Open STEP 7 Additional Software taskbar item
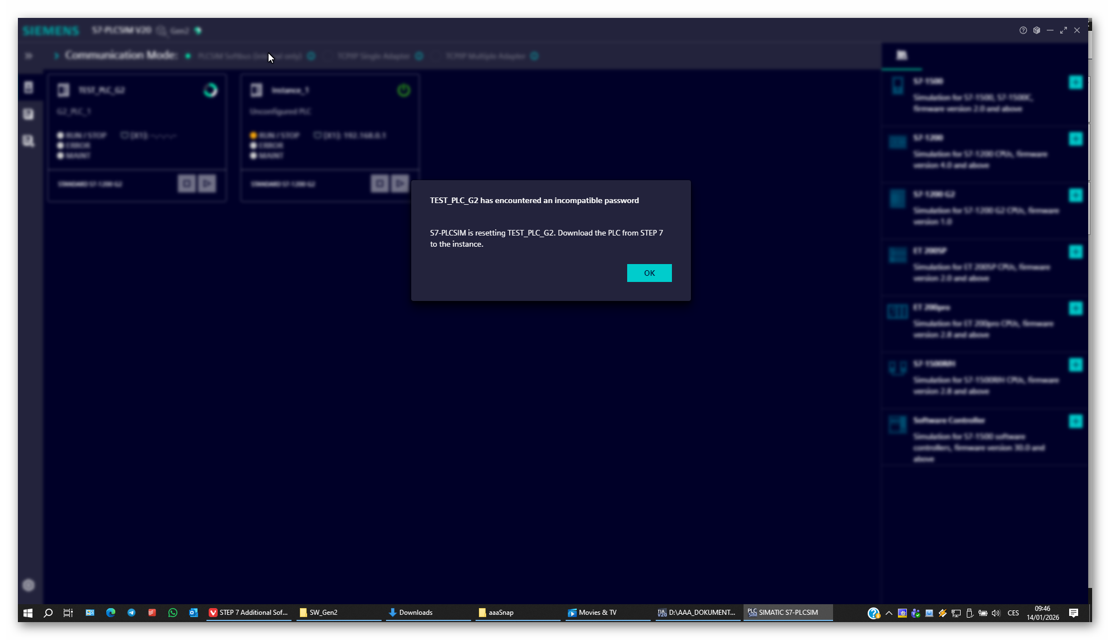This screenshot has width=1110, height=640. pos(248,613)
